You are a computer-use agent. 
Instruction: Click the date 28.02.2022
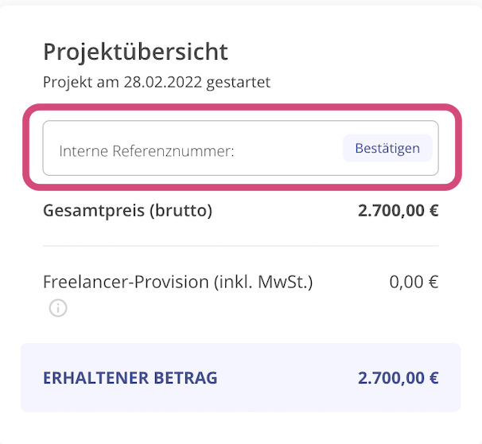(163, 82)
